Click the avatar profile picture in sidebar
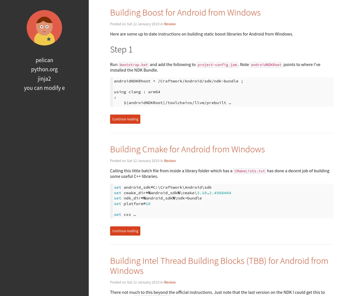This screenshot has width=355, height=296. 44,28
